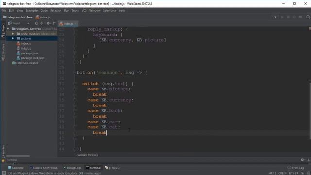Image resolution: width=311 pixels, height=175 pixels.
Task: Open package-lock.json from project tree
Action: point(33,58)
